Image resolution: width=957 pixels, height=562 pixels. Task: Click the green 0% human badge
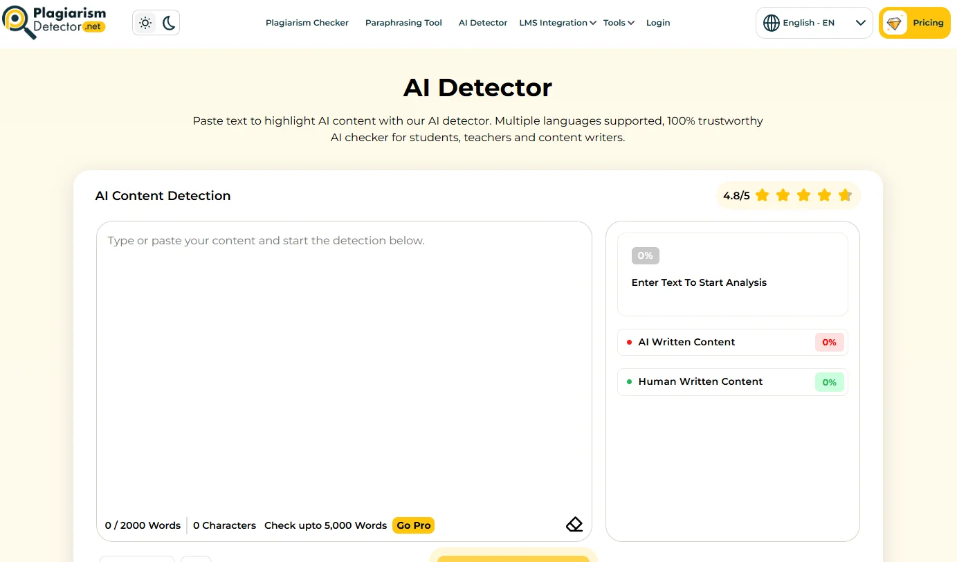click(x=829, y=382)
